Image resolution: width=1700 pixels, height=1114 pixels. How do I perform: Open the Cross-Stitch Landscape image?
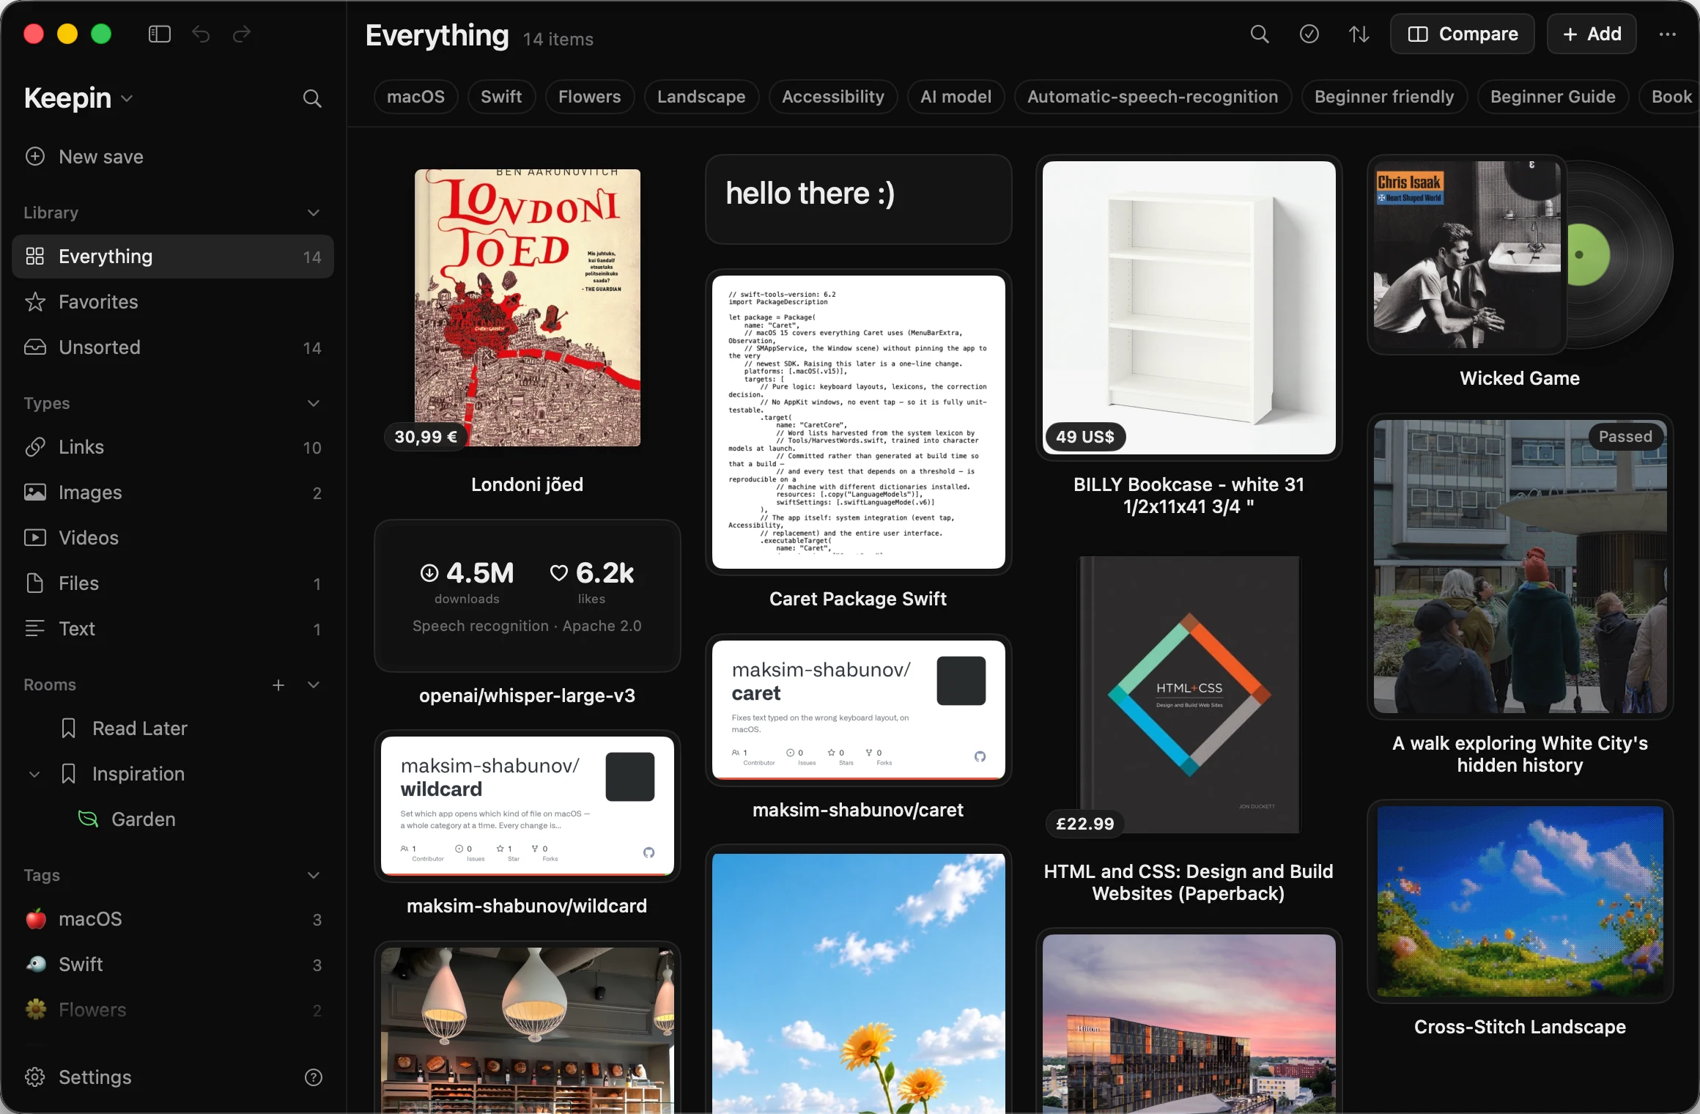(1520, 901)
